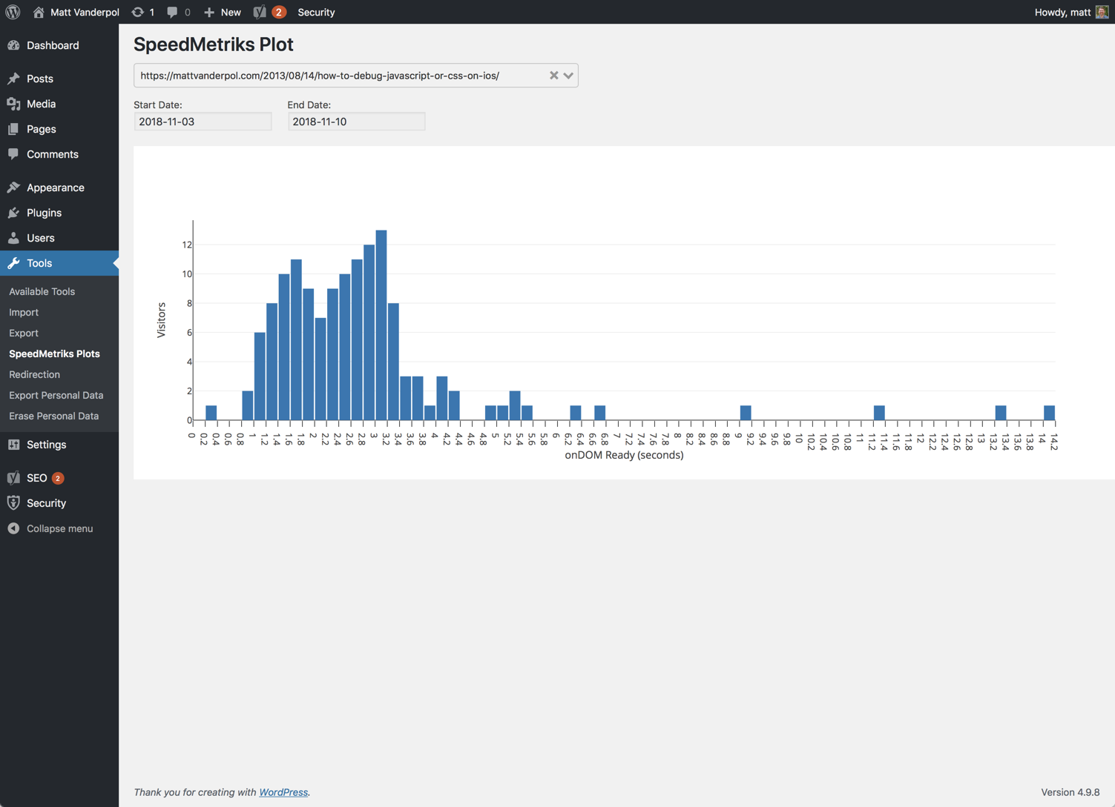This screenshot has width=1115, height=807.
Task: Open the updates icon showing 1
Action: coord(138,12)
